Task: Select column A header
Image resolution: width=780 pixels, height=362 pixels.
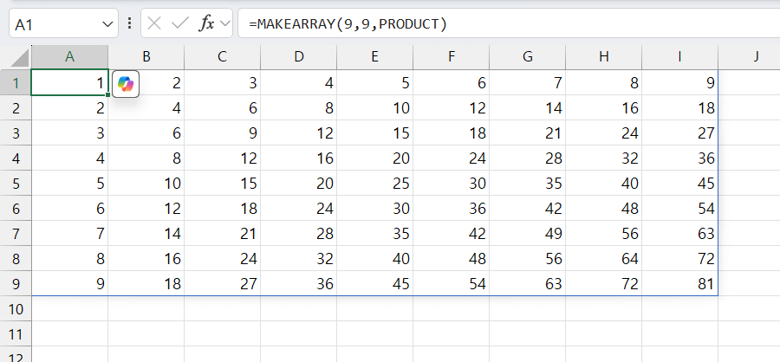Action: [69, 57]
